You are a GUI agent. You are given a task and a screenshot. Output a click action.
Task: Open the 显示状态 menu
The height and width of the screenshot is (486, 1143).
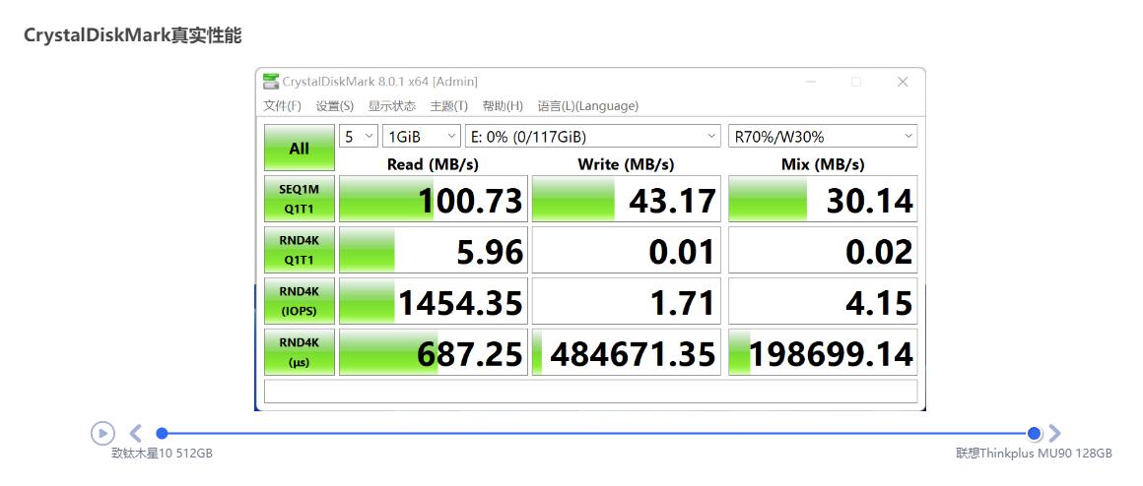tap(391, 106)
